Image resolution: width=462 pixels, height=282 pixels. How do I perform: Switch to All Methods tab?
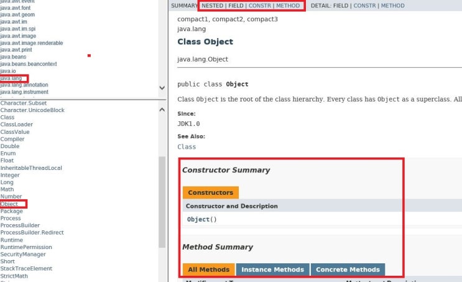click(208, 270)
